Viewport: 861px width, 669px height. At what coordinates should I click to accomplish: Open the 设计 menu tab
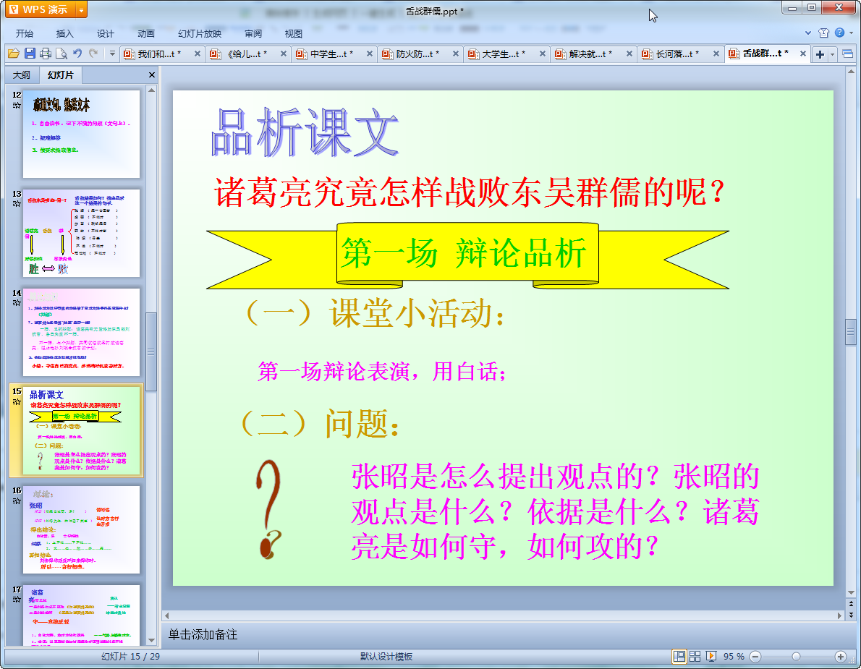[106, 33]
